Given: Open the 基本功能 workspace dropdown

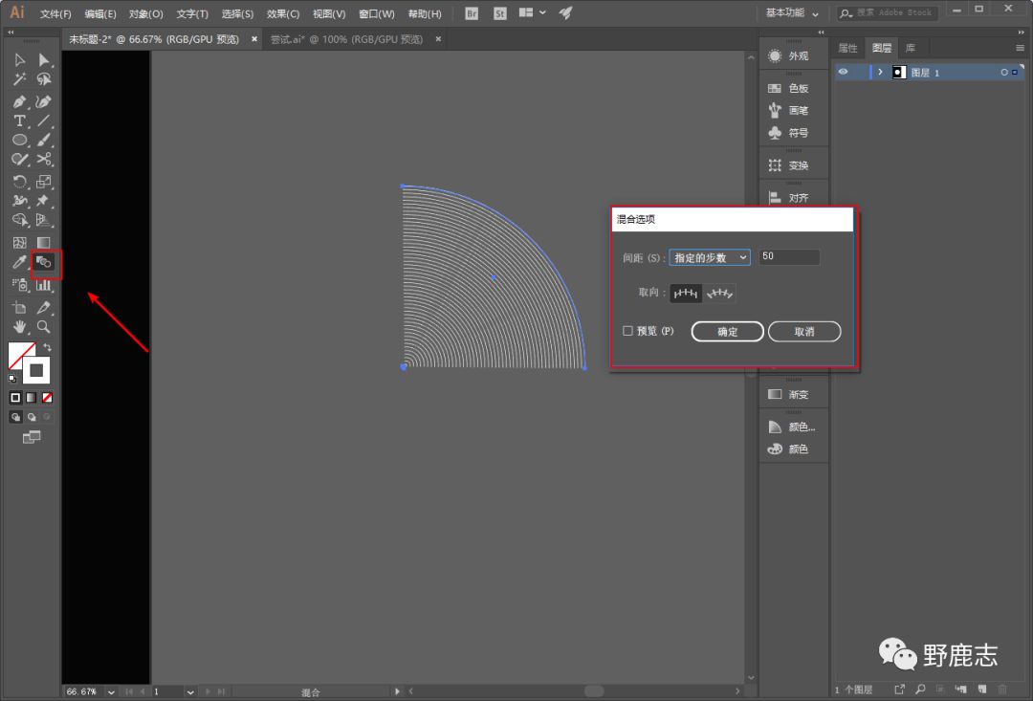Looking at the screenshot, I should pos(793,13).
